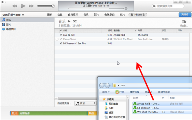Click the artist Alyssa Reid cell

point(119,35)
